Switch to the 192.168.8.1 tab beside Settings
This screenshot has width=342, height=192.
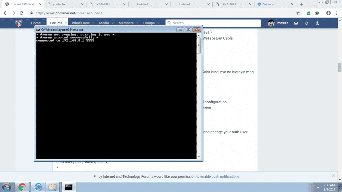tap(233, 4)
